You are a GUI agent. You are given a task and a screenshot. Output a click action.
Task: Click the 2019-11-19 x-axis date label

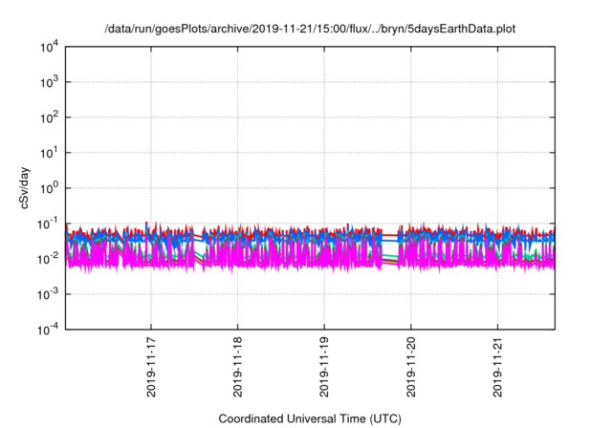pyautogui.click(x=324, y=367)
